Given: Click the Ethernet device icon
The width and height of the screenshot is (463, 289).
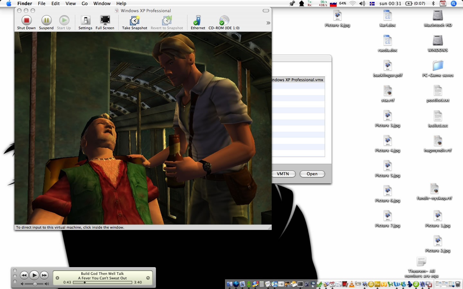Looking at the screenshot, I should tap(198, 22).
